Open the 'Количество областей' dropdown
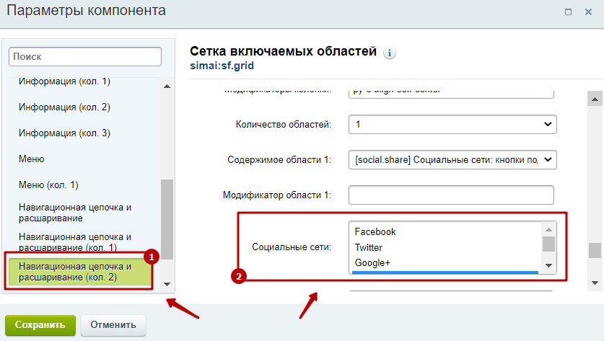Screen dimensions: 604x341 (452, 124)
